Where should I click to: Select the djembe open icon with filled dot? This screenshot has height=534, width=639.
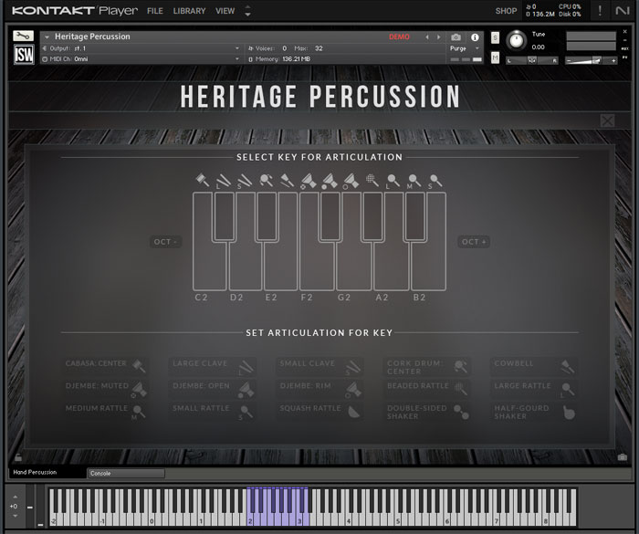point(330,181)
